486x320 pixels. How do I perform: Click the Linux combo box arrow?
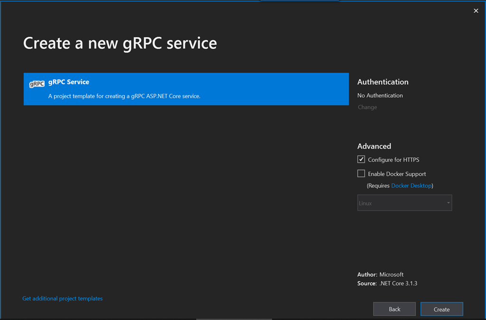tap(448, 203)
